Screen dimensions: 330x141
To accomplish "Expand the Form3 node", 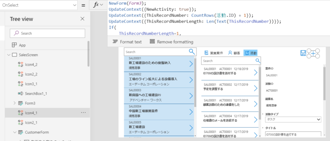I will point(15,103).
